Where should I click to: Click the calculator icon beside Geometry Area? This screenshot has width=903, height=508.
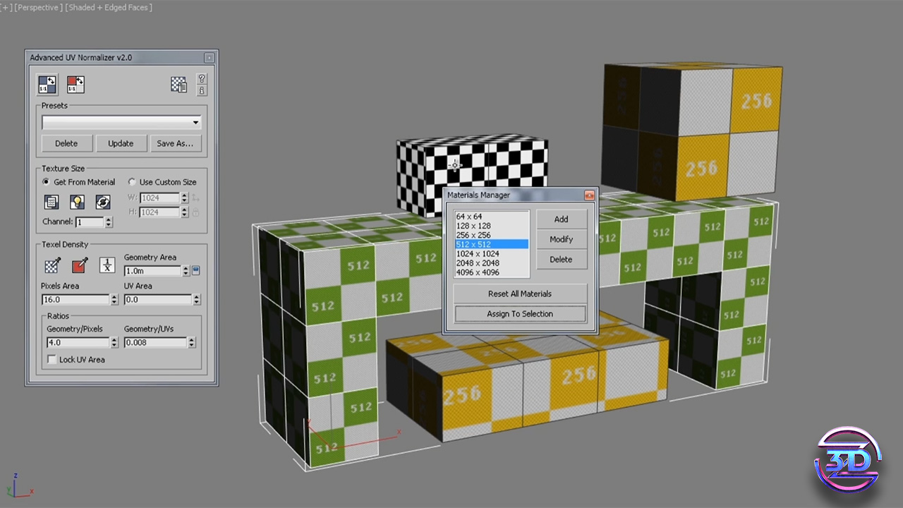pos(196,271)
